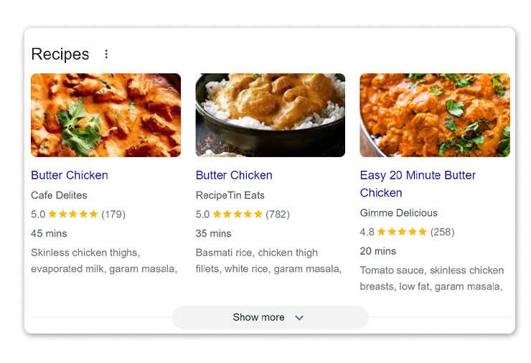Click the RecipeTin Eats butter chicken photo
Image resolution: width=531 pixels, height=363 pixels.
click(270, 115)
